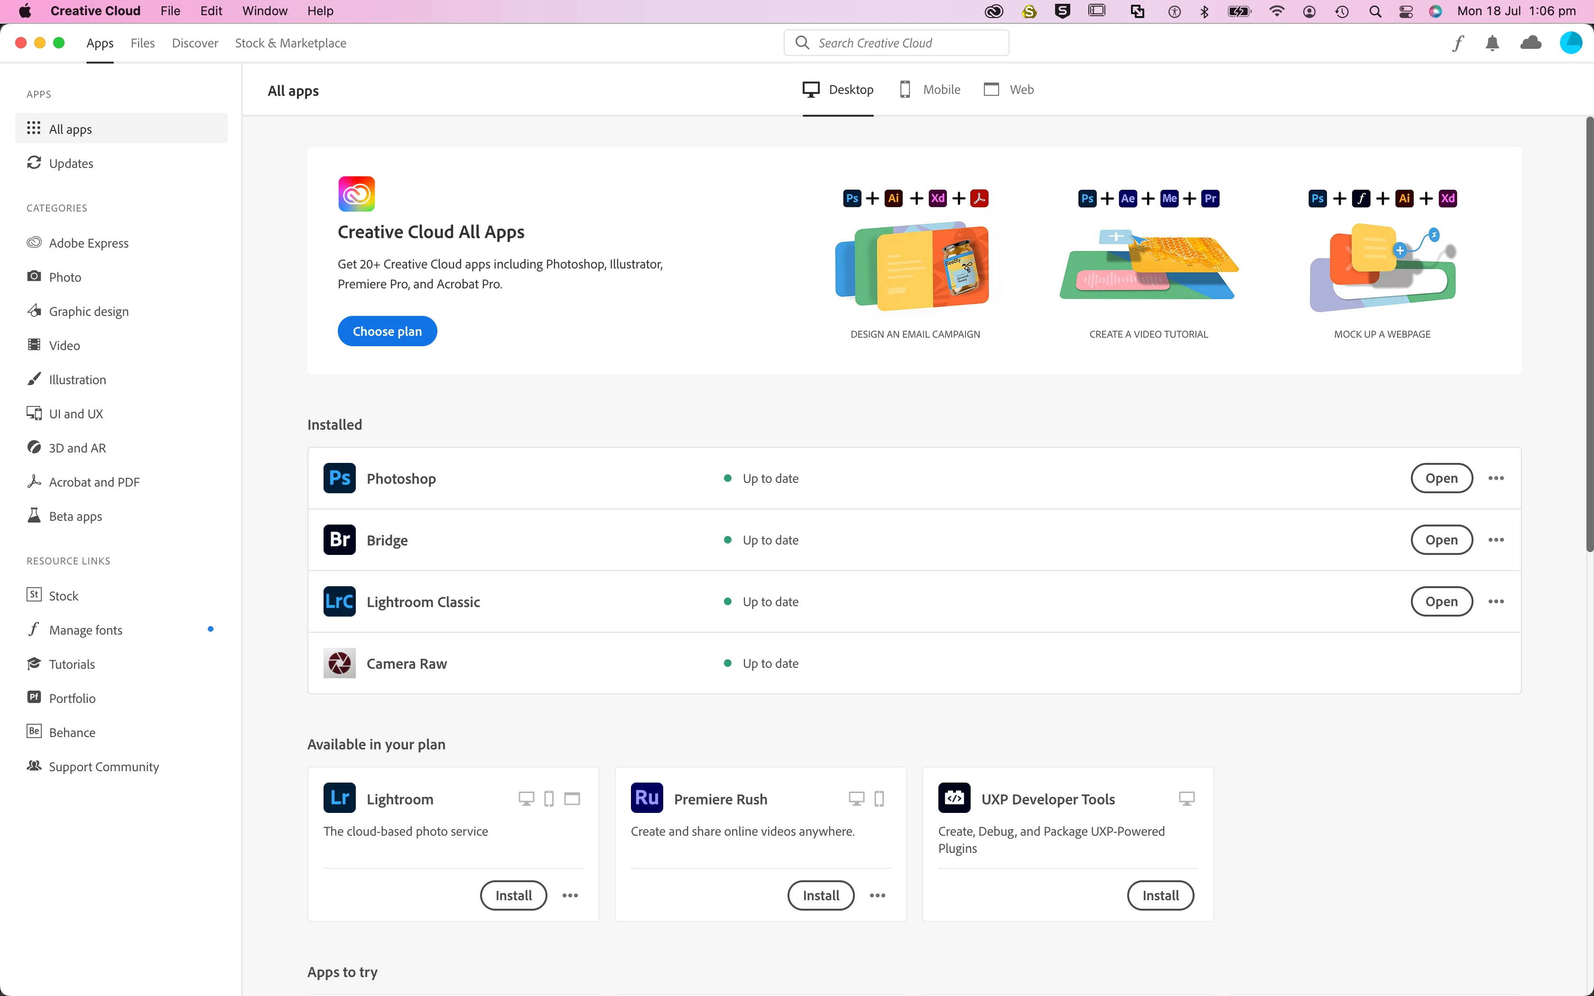Click the vertical scrollbar on right
The width and height of the screenshot is (1594, 996).
[1589, 334]
